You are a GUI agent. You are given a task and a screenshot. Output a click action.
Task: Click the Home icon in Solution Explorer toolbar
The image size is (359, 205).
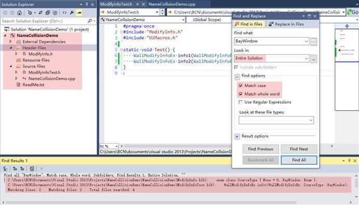tap(19, 13)
